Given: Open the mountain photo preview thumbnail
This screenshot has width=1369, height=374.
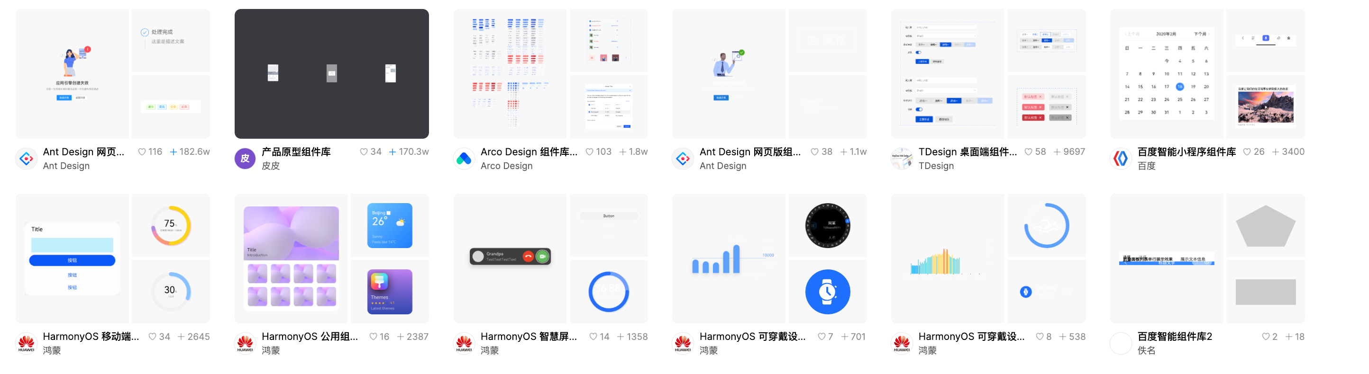Looking at the screenshot, I should click(x=1265, y=107).
